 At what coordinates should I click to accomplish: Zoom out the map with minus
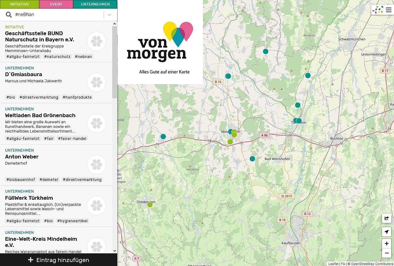(386, 253)
